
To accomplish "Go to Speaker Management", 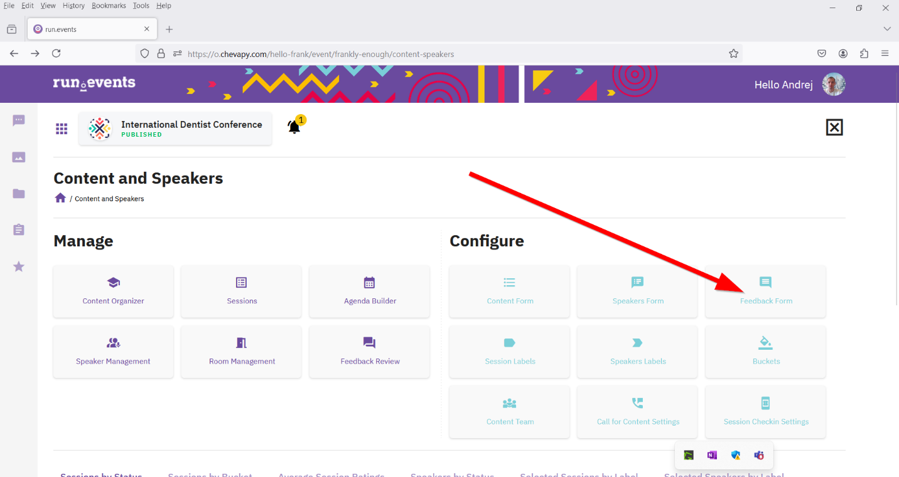I will (x=113, y=352).
